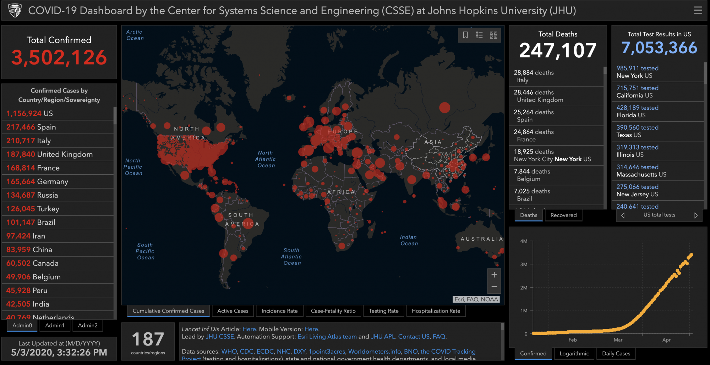Click the Johns Hopkins shield logo
The image size is (710, 365).
coord(15,11)
